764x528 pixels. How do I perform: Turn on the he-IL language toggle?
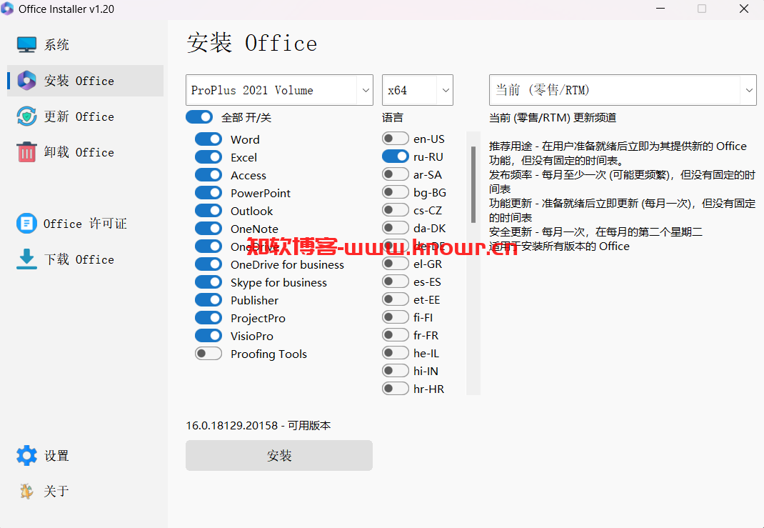coord(395,353)
